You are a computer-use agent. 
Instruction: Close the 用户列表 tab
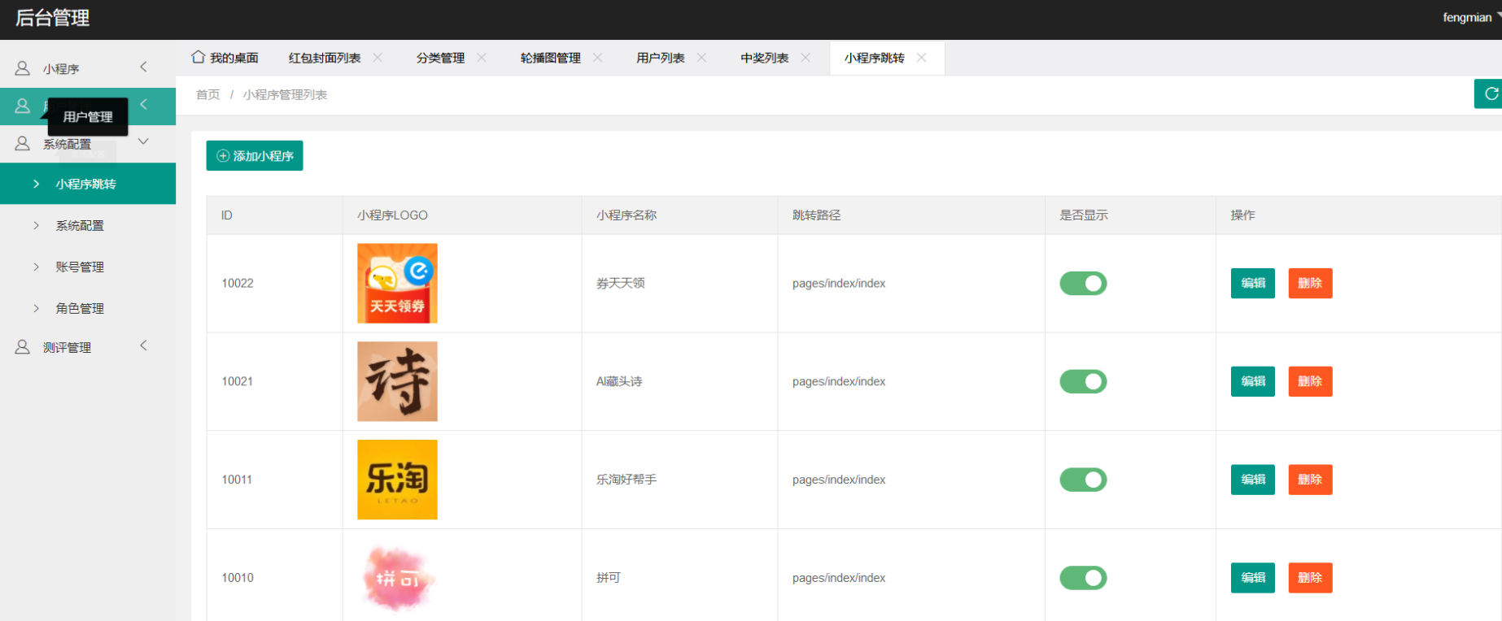pyautogui.click(x=701, y=58)
